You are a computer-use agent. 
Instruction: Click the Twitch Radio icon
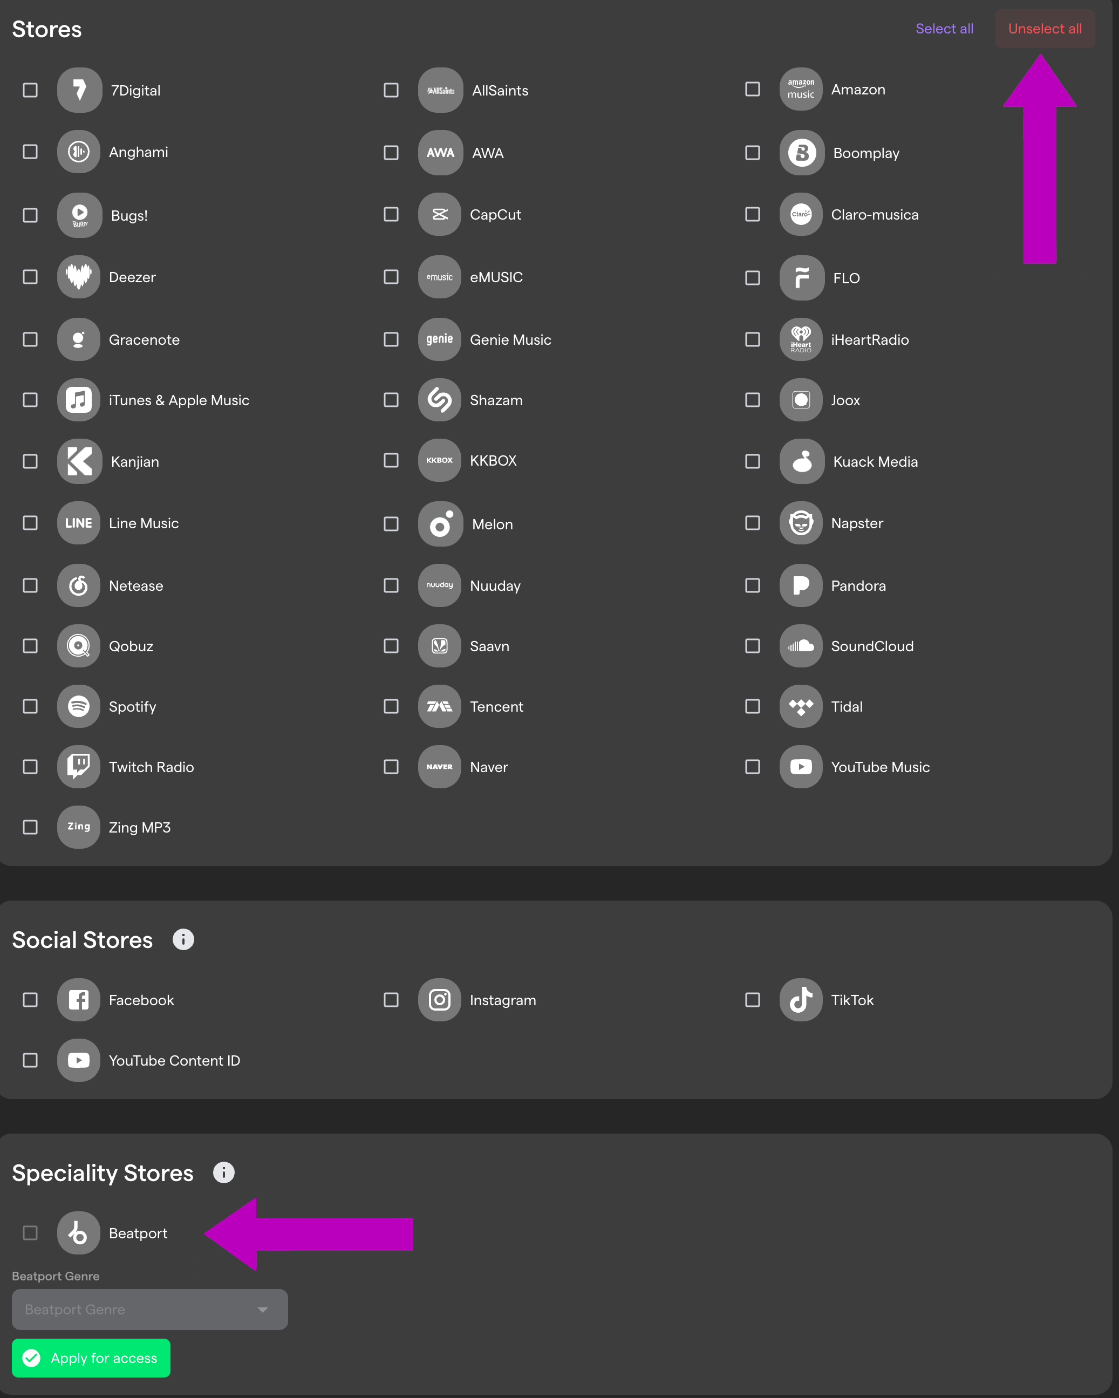[x=78, y=766]
